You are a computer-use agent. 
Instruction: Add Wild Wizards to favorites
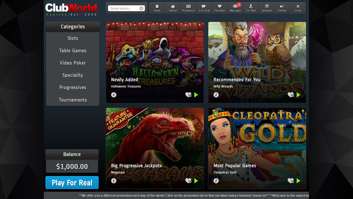291,95
